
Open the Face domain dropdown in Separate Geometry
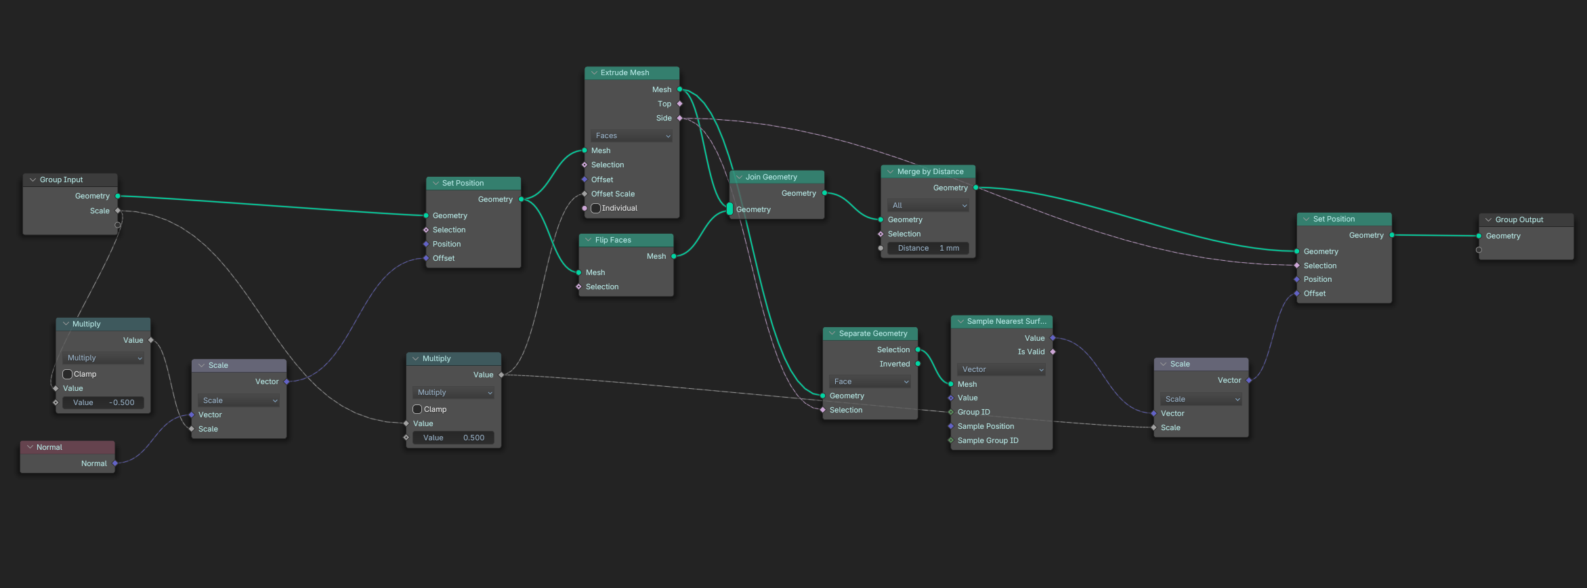point(870,382)
